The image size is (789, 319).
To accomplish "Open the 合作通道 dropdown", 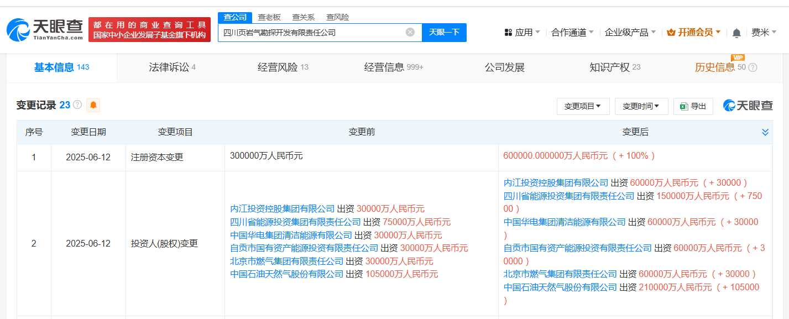I will pos(572,33).
